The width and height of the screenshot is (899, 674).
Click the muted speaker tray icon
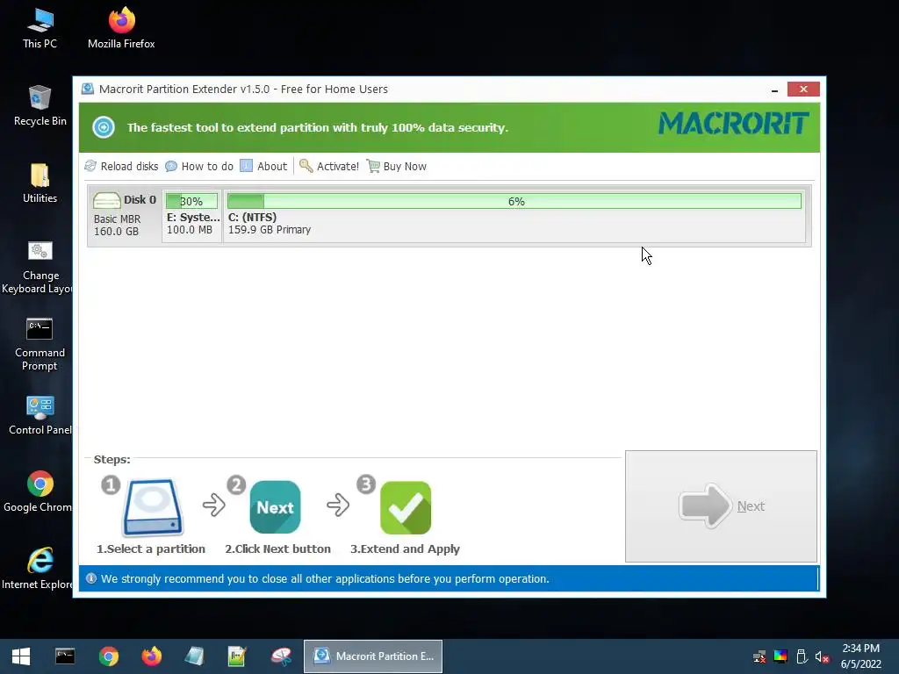click(x=822, y=656)
